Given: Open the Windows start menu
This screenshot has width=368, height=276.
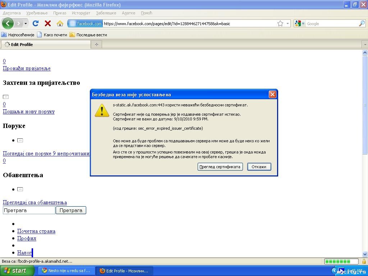Looking at the screenshot, I should [x=17, y=271].
